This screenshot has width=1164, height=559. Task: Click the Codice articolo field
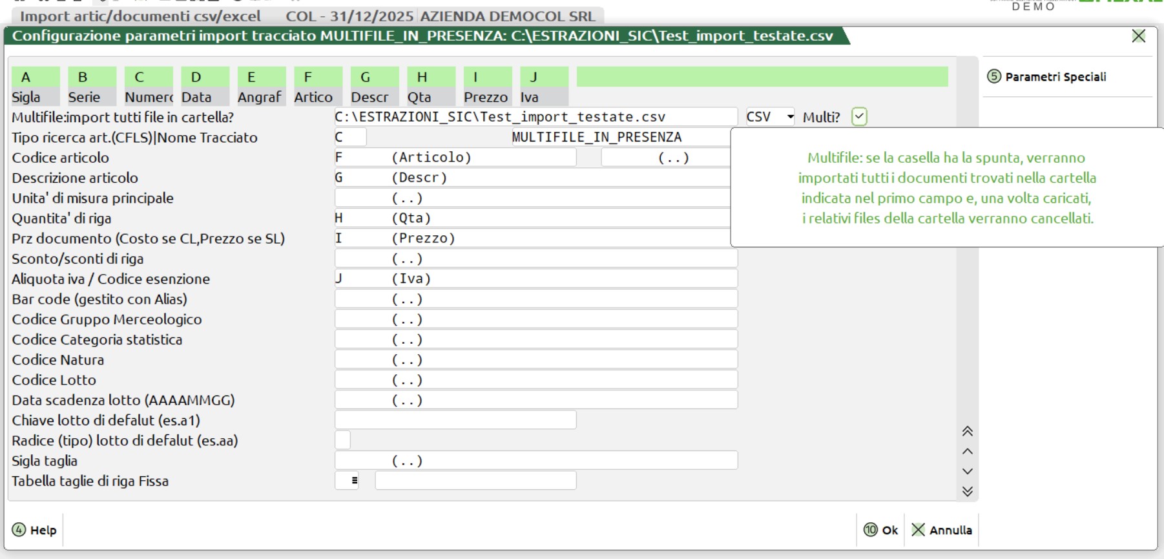[455, 158]
